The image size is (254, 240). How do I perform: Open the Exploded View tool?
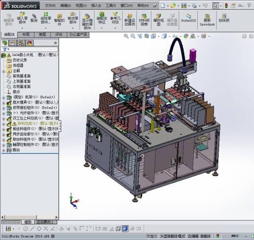[x=158, y=20]
